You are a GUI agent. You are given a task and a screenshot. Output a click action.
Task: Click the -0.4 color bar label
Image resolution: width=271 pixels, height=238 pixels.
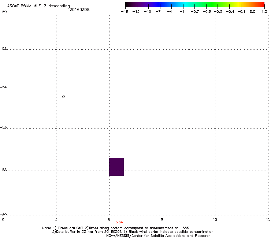click(x=230, y=12)
